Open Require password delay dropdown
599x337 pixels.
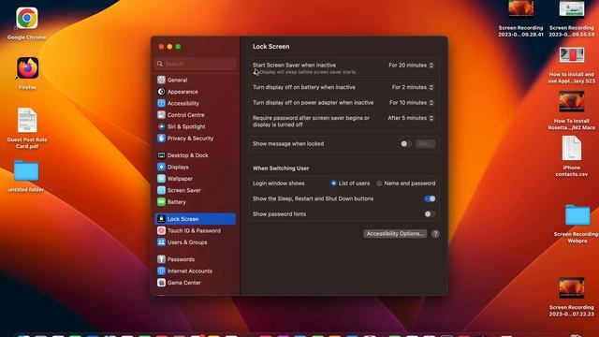[411, 118]
